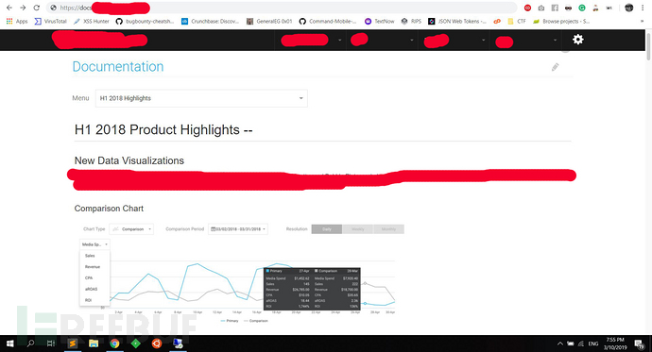Click the page vertical scrollbar

point(648,46)
